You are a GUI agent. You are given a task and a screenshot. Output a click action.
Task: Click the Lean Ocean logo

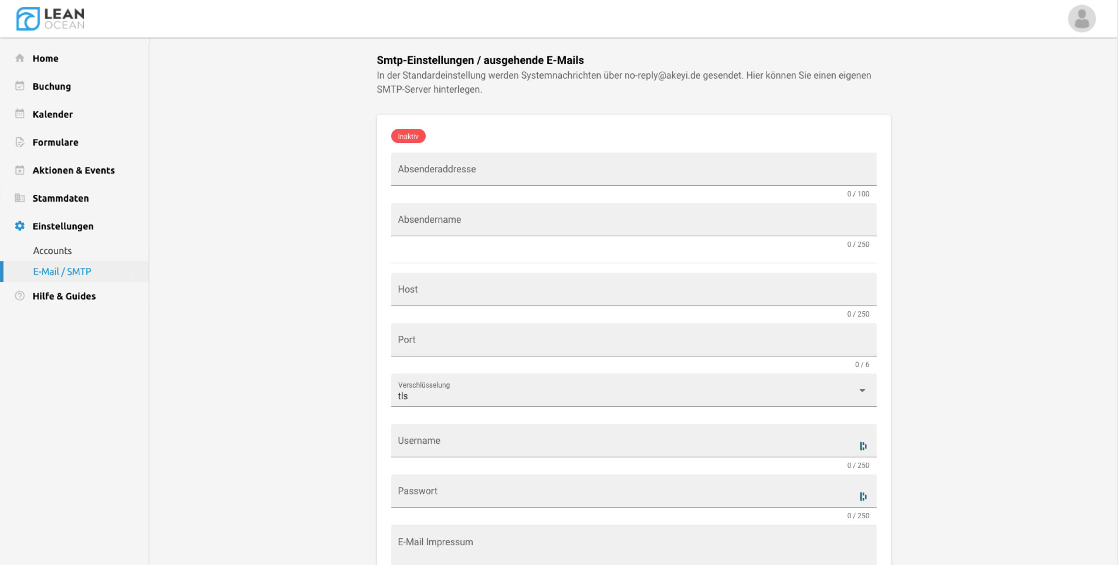coord(50,19)
